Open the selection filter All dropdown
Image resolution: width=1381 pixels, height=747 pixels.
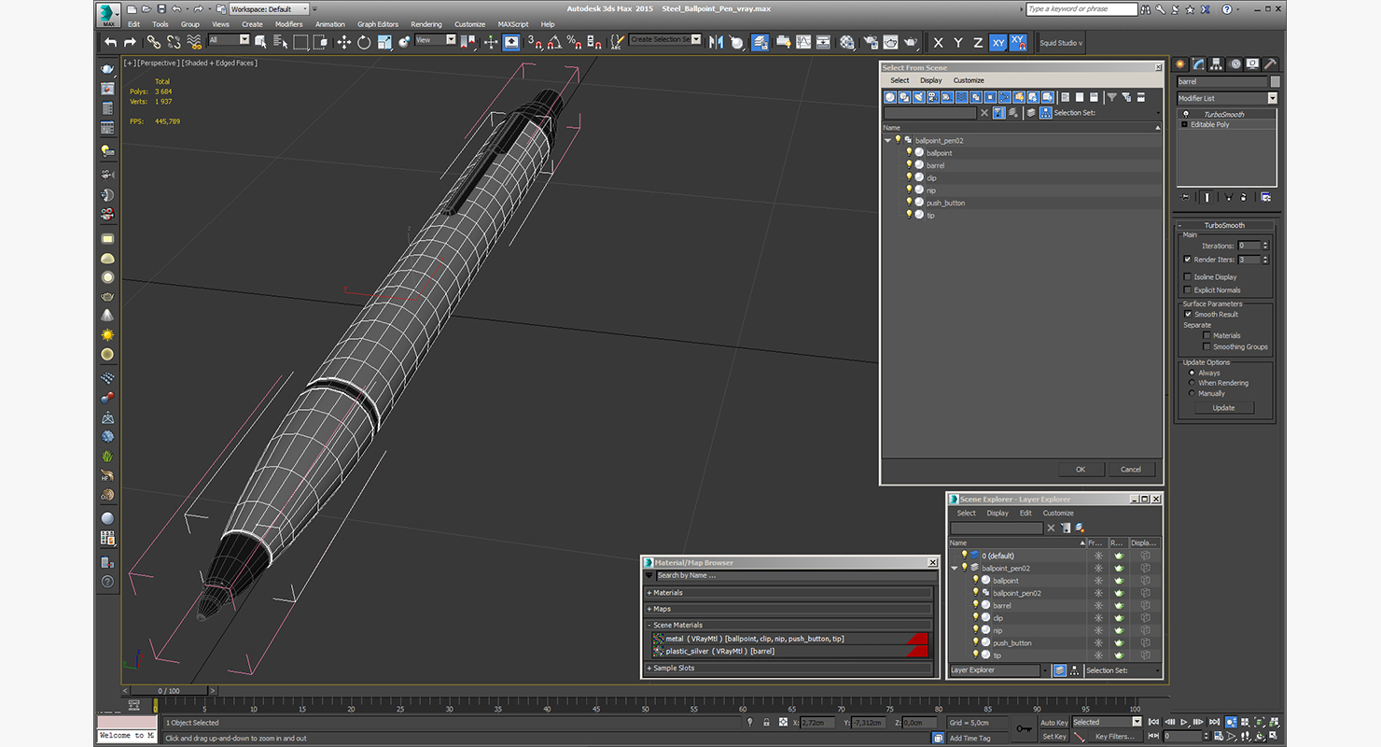tap(230, 40)
